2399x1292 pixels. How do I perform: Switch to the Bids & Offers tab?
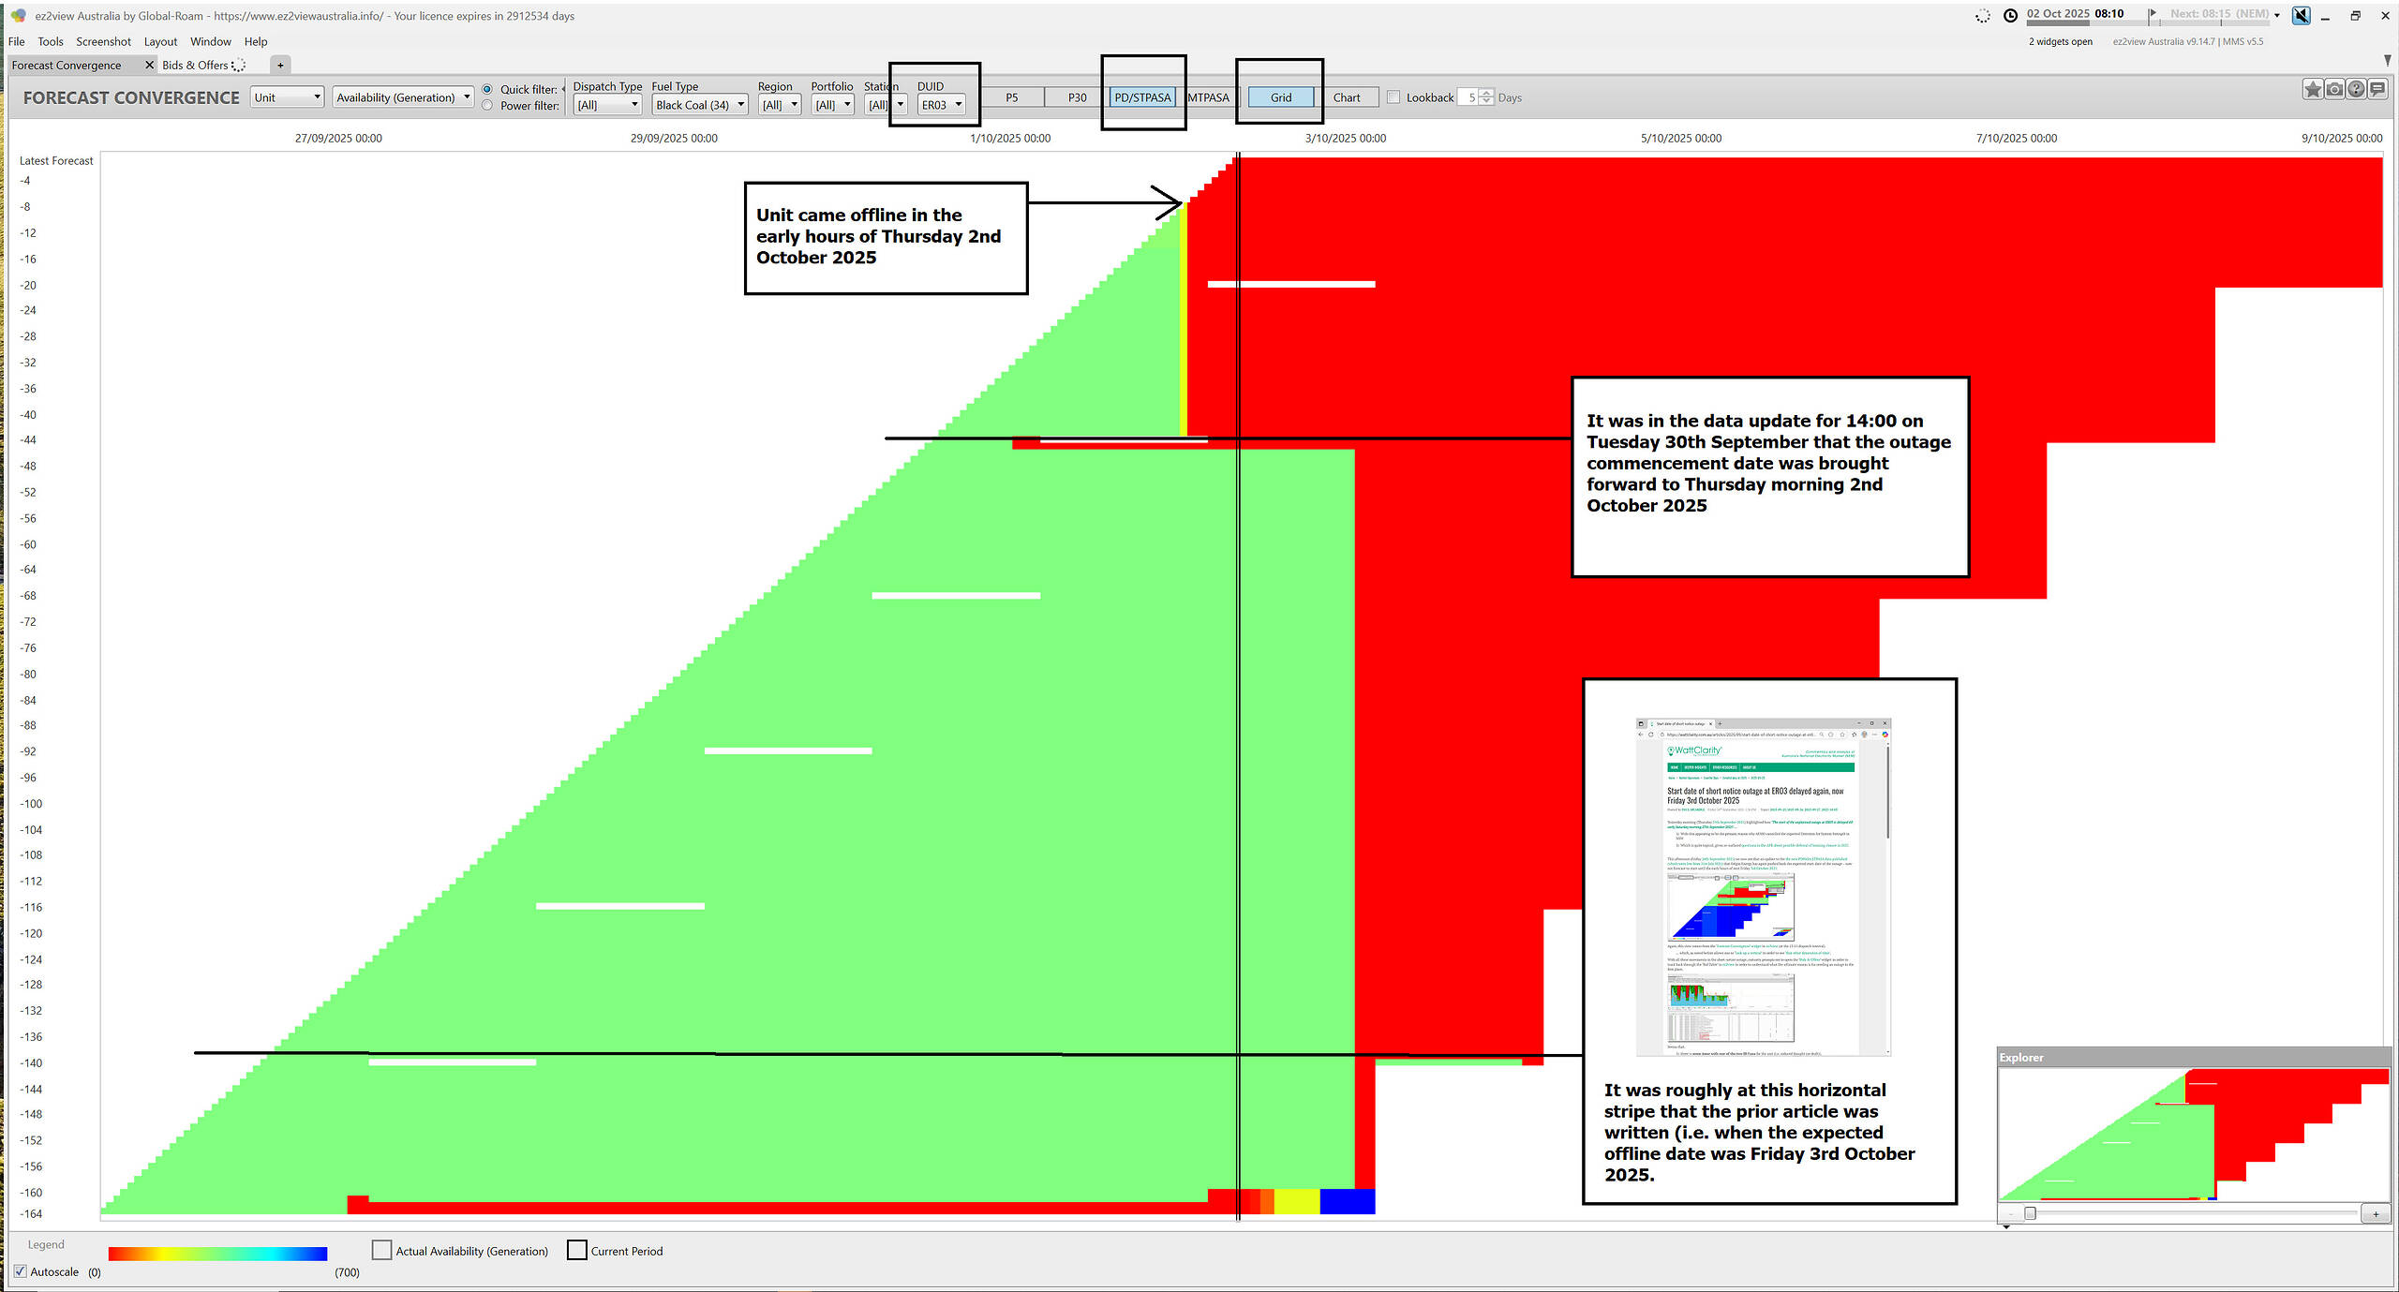click(x=195, y=65)
